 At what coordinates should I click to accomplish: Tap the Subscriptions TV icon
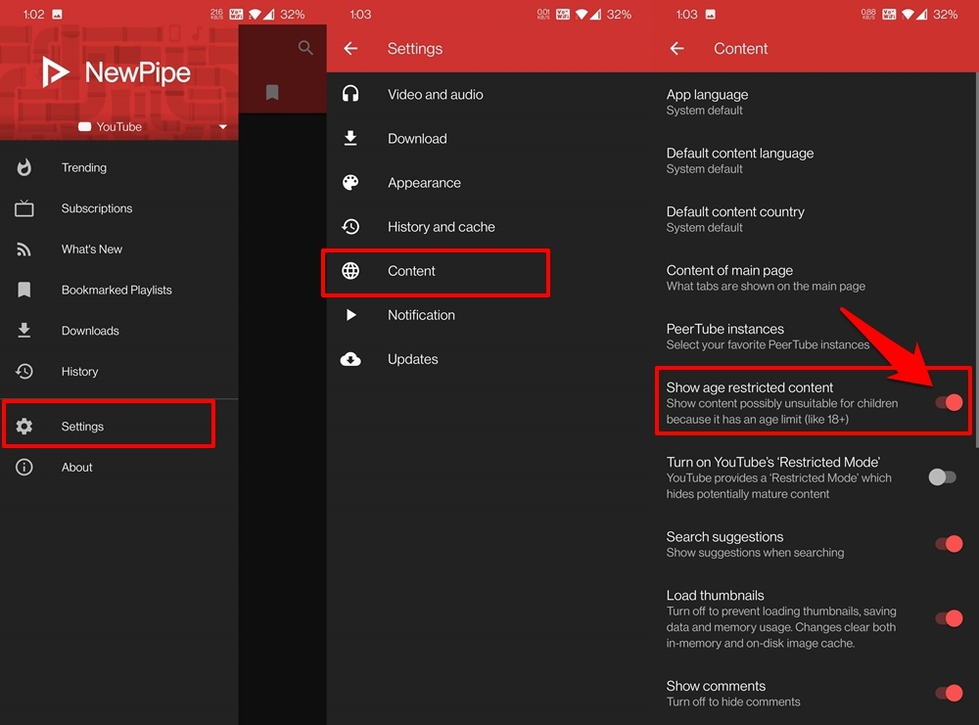tap(23, 208)
